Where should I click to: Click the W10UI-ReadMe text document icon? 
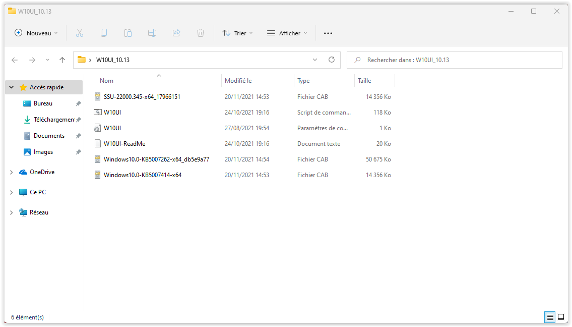(97, 144)
